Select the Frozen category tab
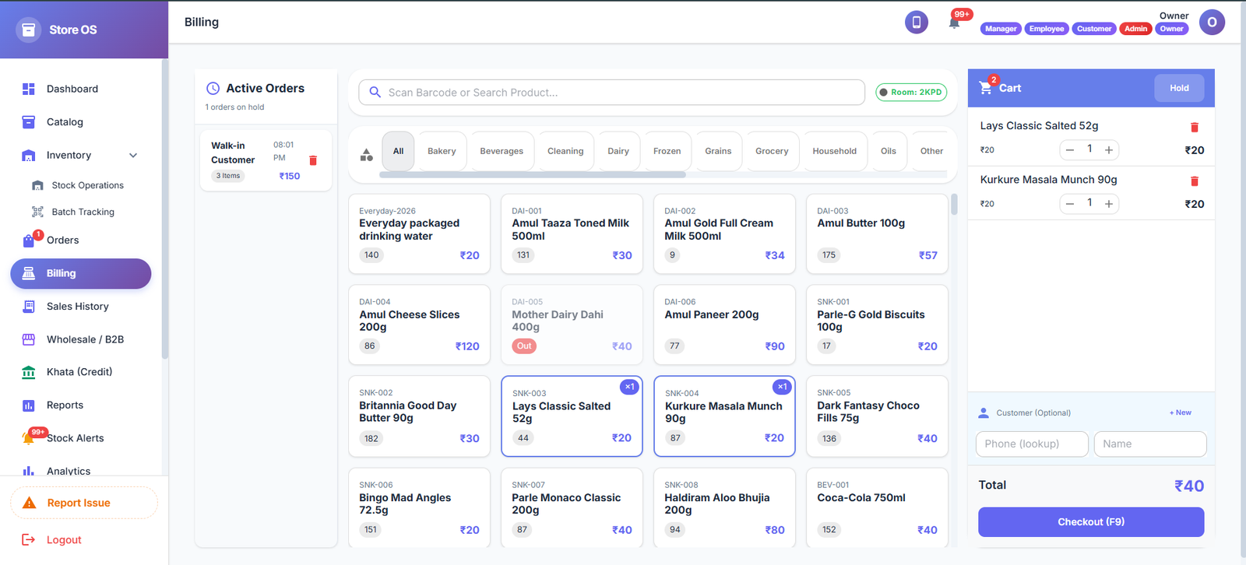The width and height of the screenshot is (1246, 565). (667, 151)
